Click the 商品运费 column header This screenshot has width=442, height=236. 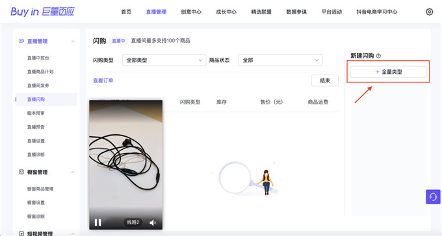(x=318, y=102)
